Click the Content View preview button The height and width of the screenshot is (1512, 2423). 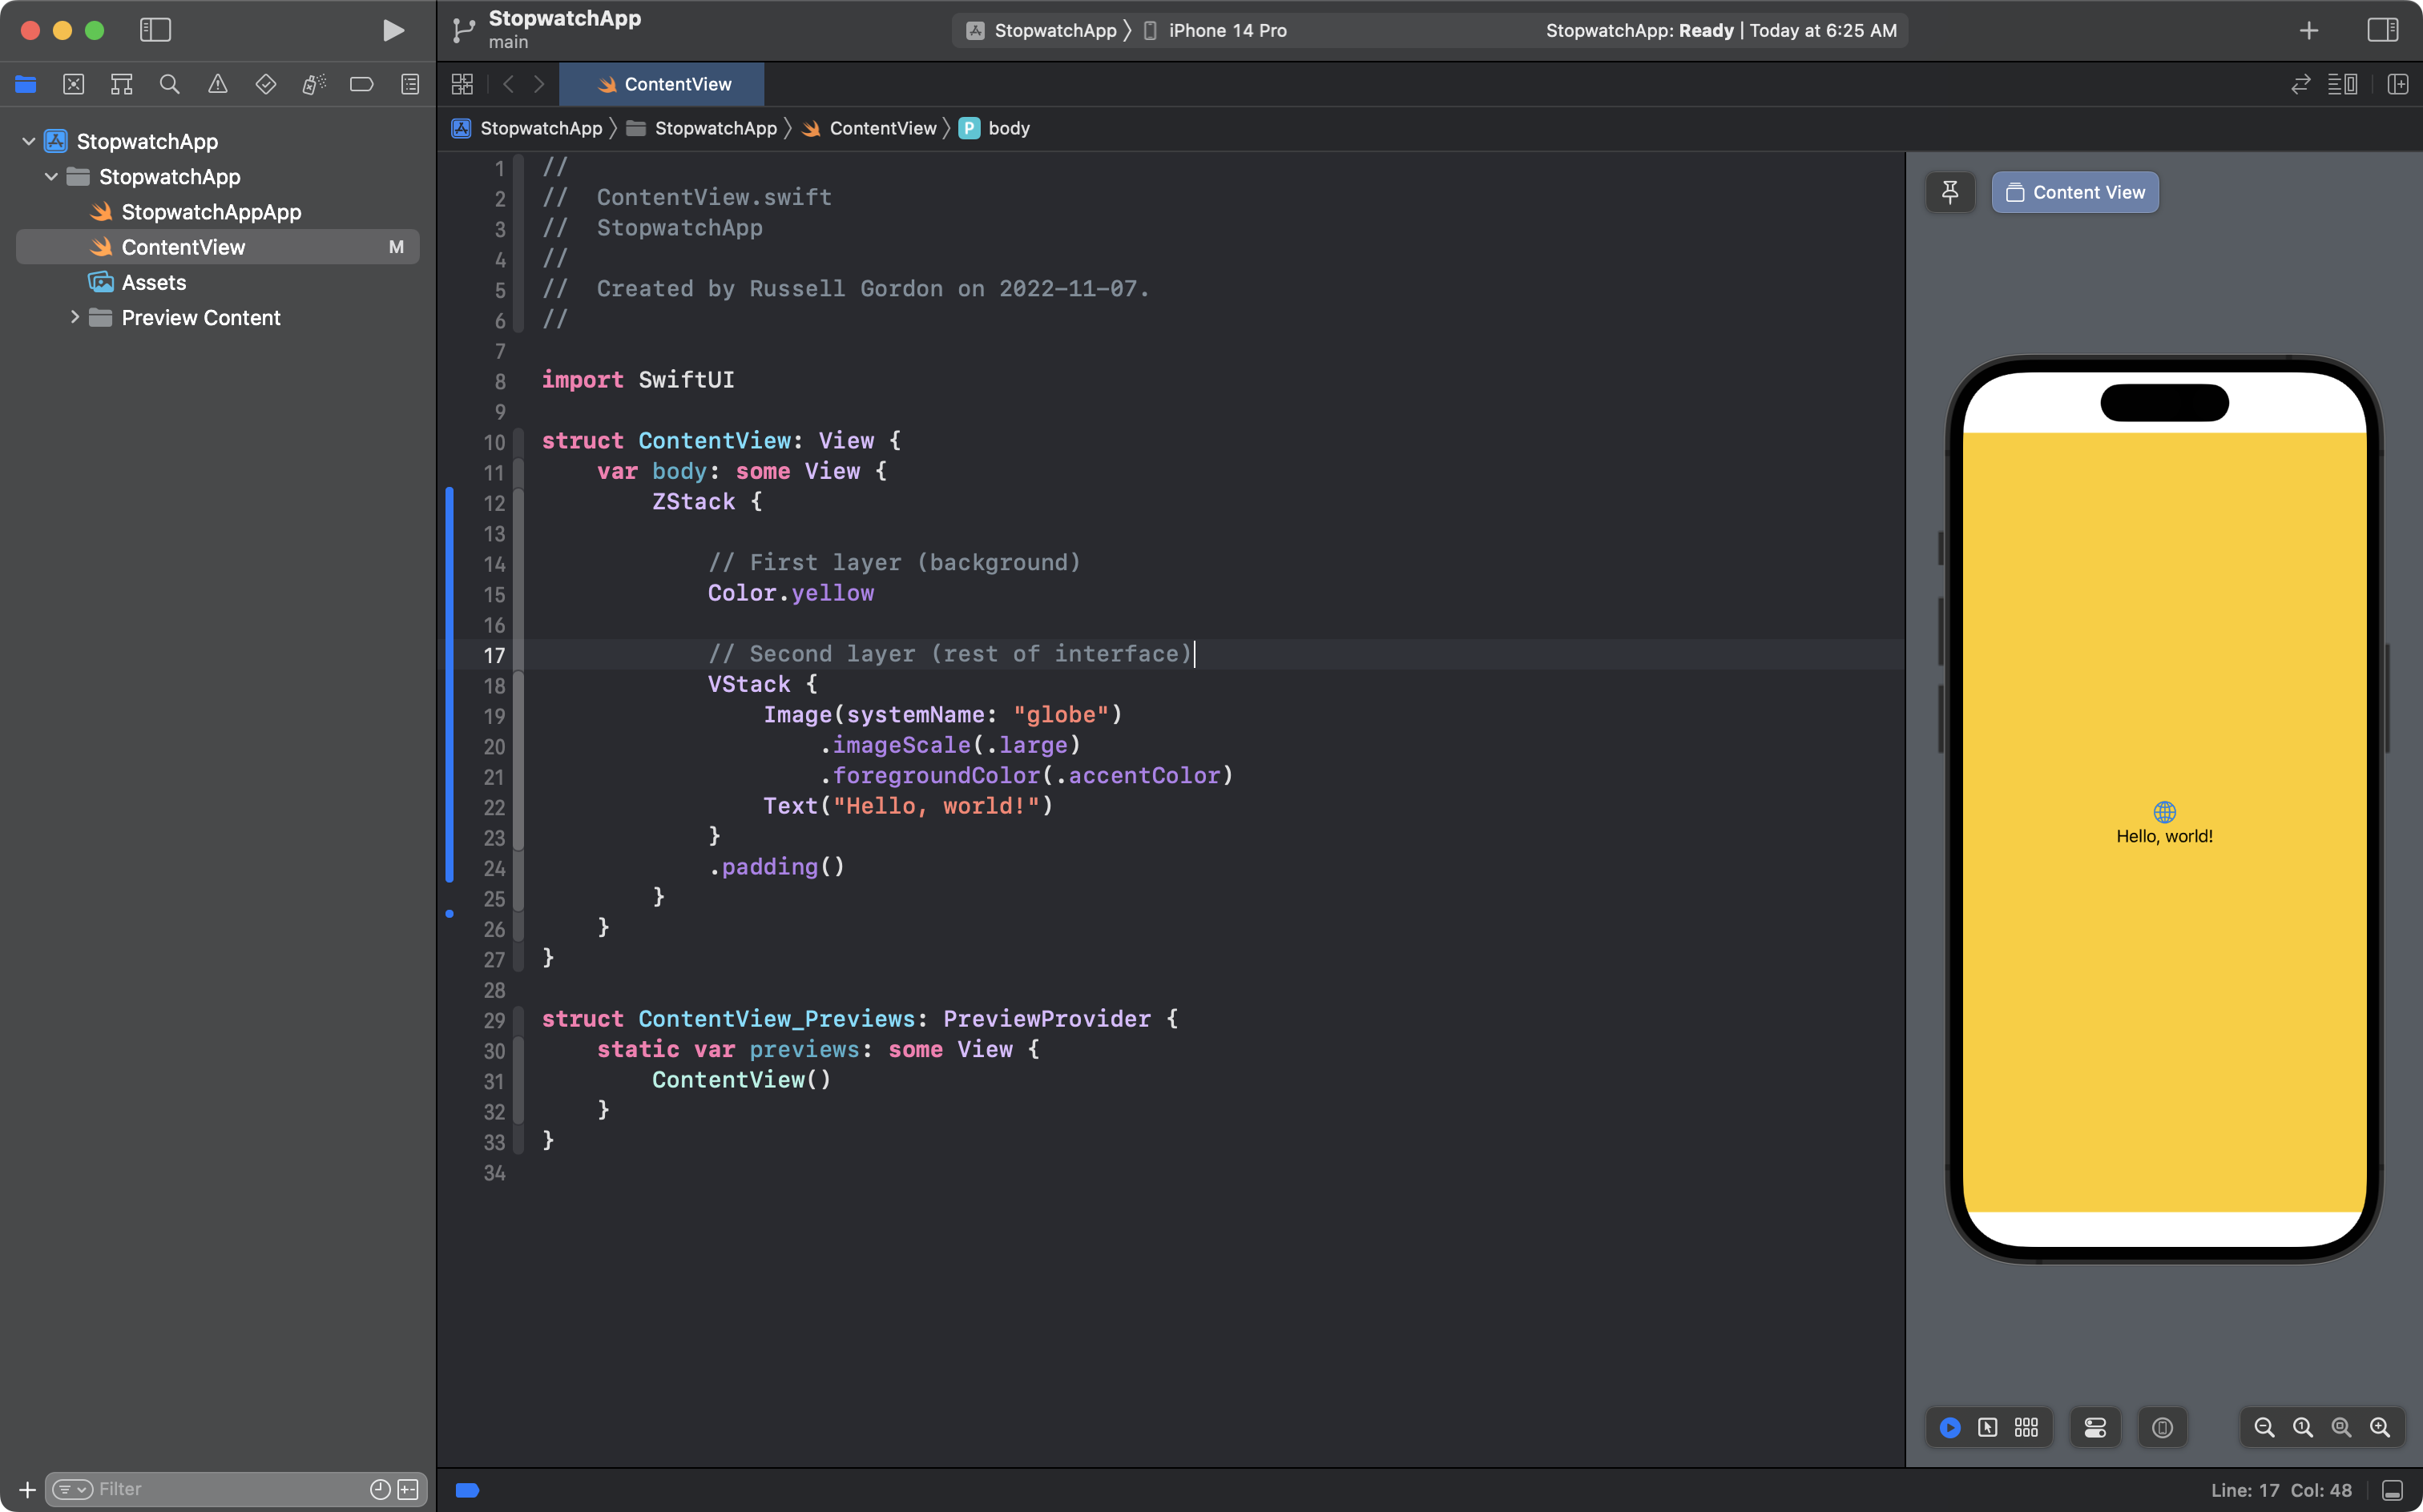pyautogui.click(x=2075, y=192)
